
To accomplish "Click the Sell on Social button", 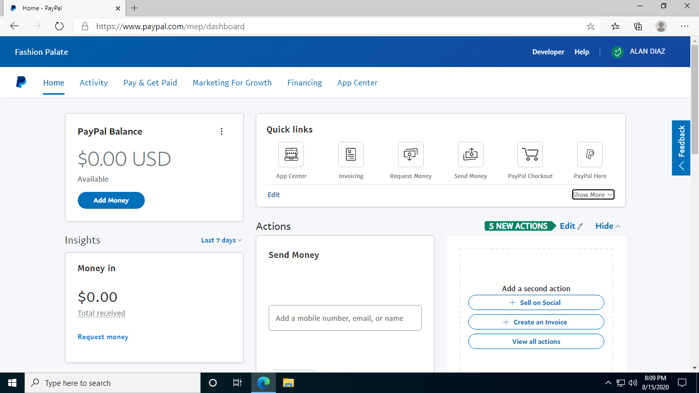I will pyautogui.click(x=536, y=302).
